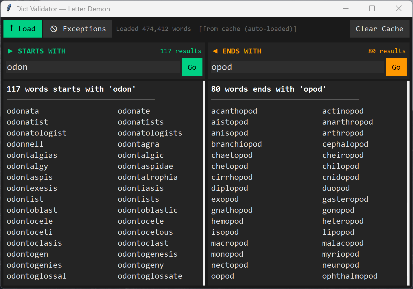Viewport: 413px width, 289px height.
Task: Focus the 'opod' ends-with input field
Action: point(297,67)
